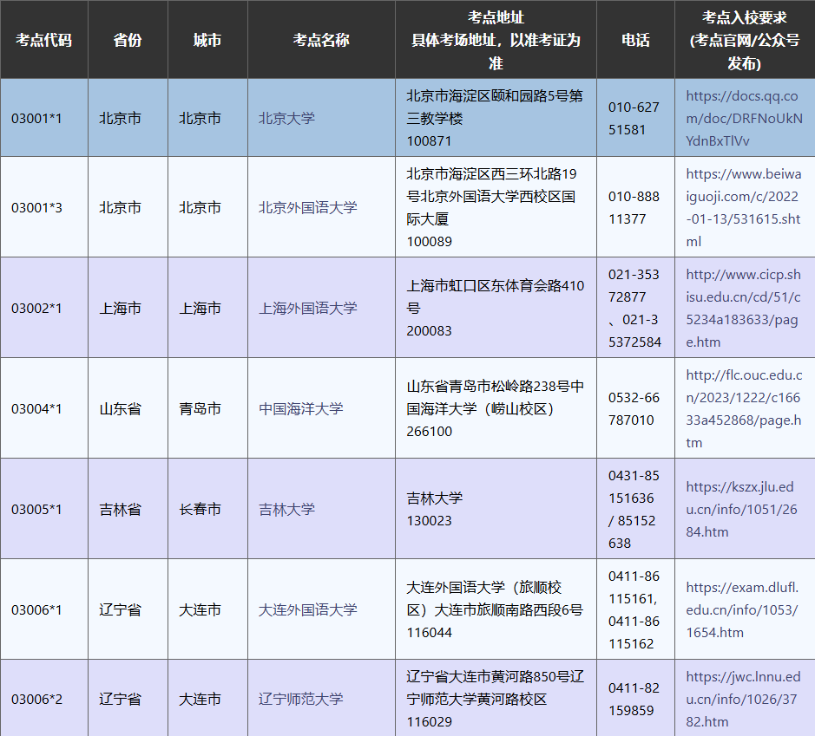
Task: Click the kszx.jlu.edu.cn URL
Action: click(741, 510)
